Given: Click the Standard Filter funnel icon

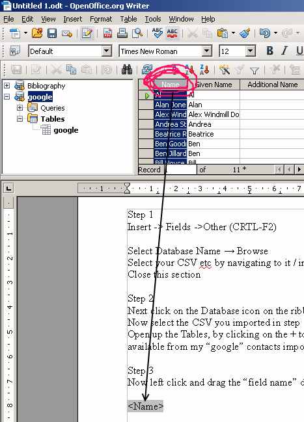Looking at the screenshot, I should tap(255, 70).
